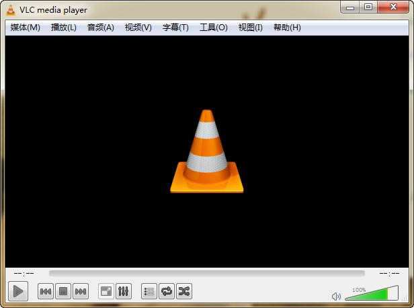Skip to the next track
Viewport: 414px width, 308px height.
[x=81, y=291]
